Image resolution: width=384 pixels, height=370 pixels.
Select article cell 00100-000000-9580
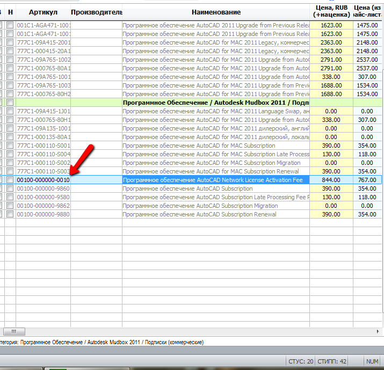[x=44, y=197]
